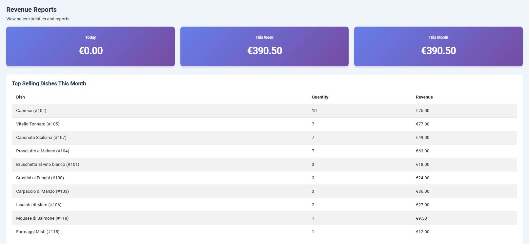The width and height of the screenshot is (529, 244).
Task: Click the Caponata Siciliana (#107) row
Action: point(41,138)
